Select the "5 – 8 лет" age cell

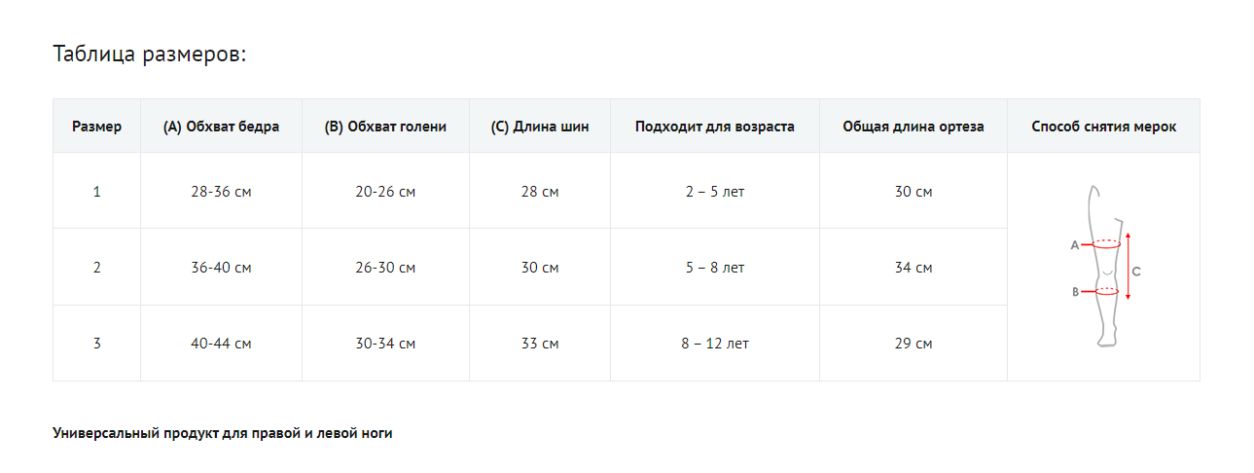(x=714, y=268)
